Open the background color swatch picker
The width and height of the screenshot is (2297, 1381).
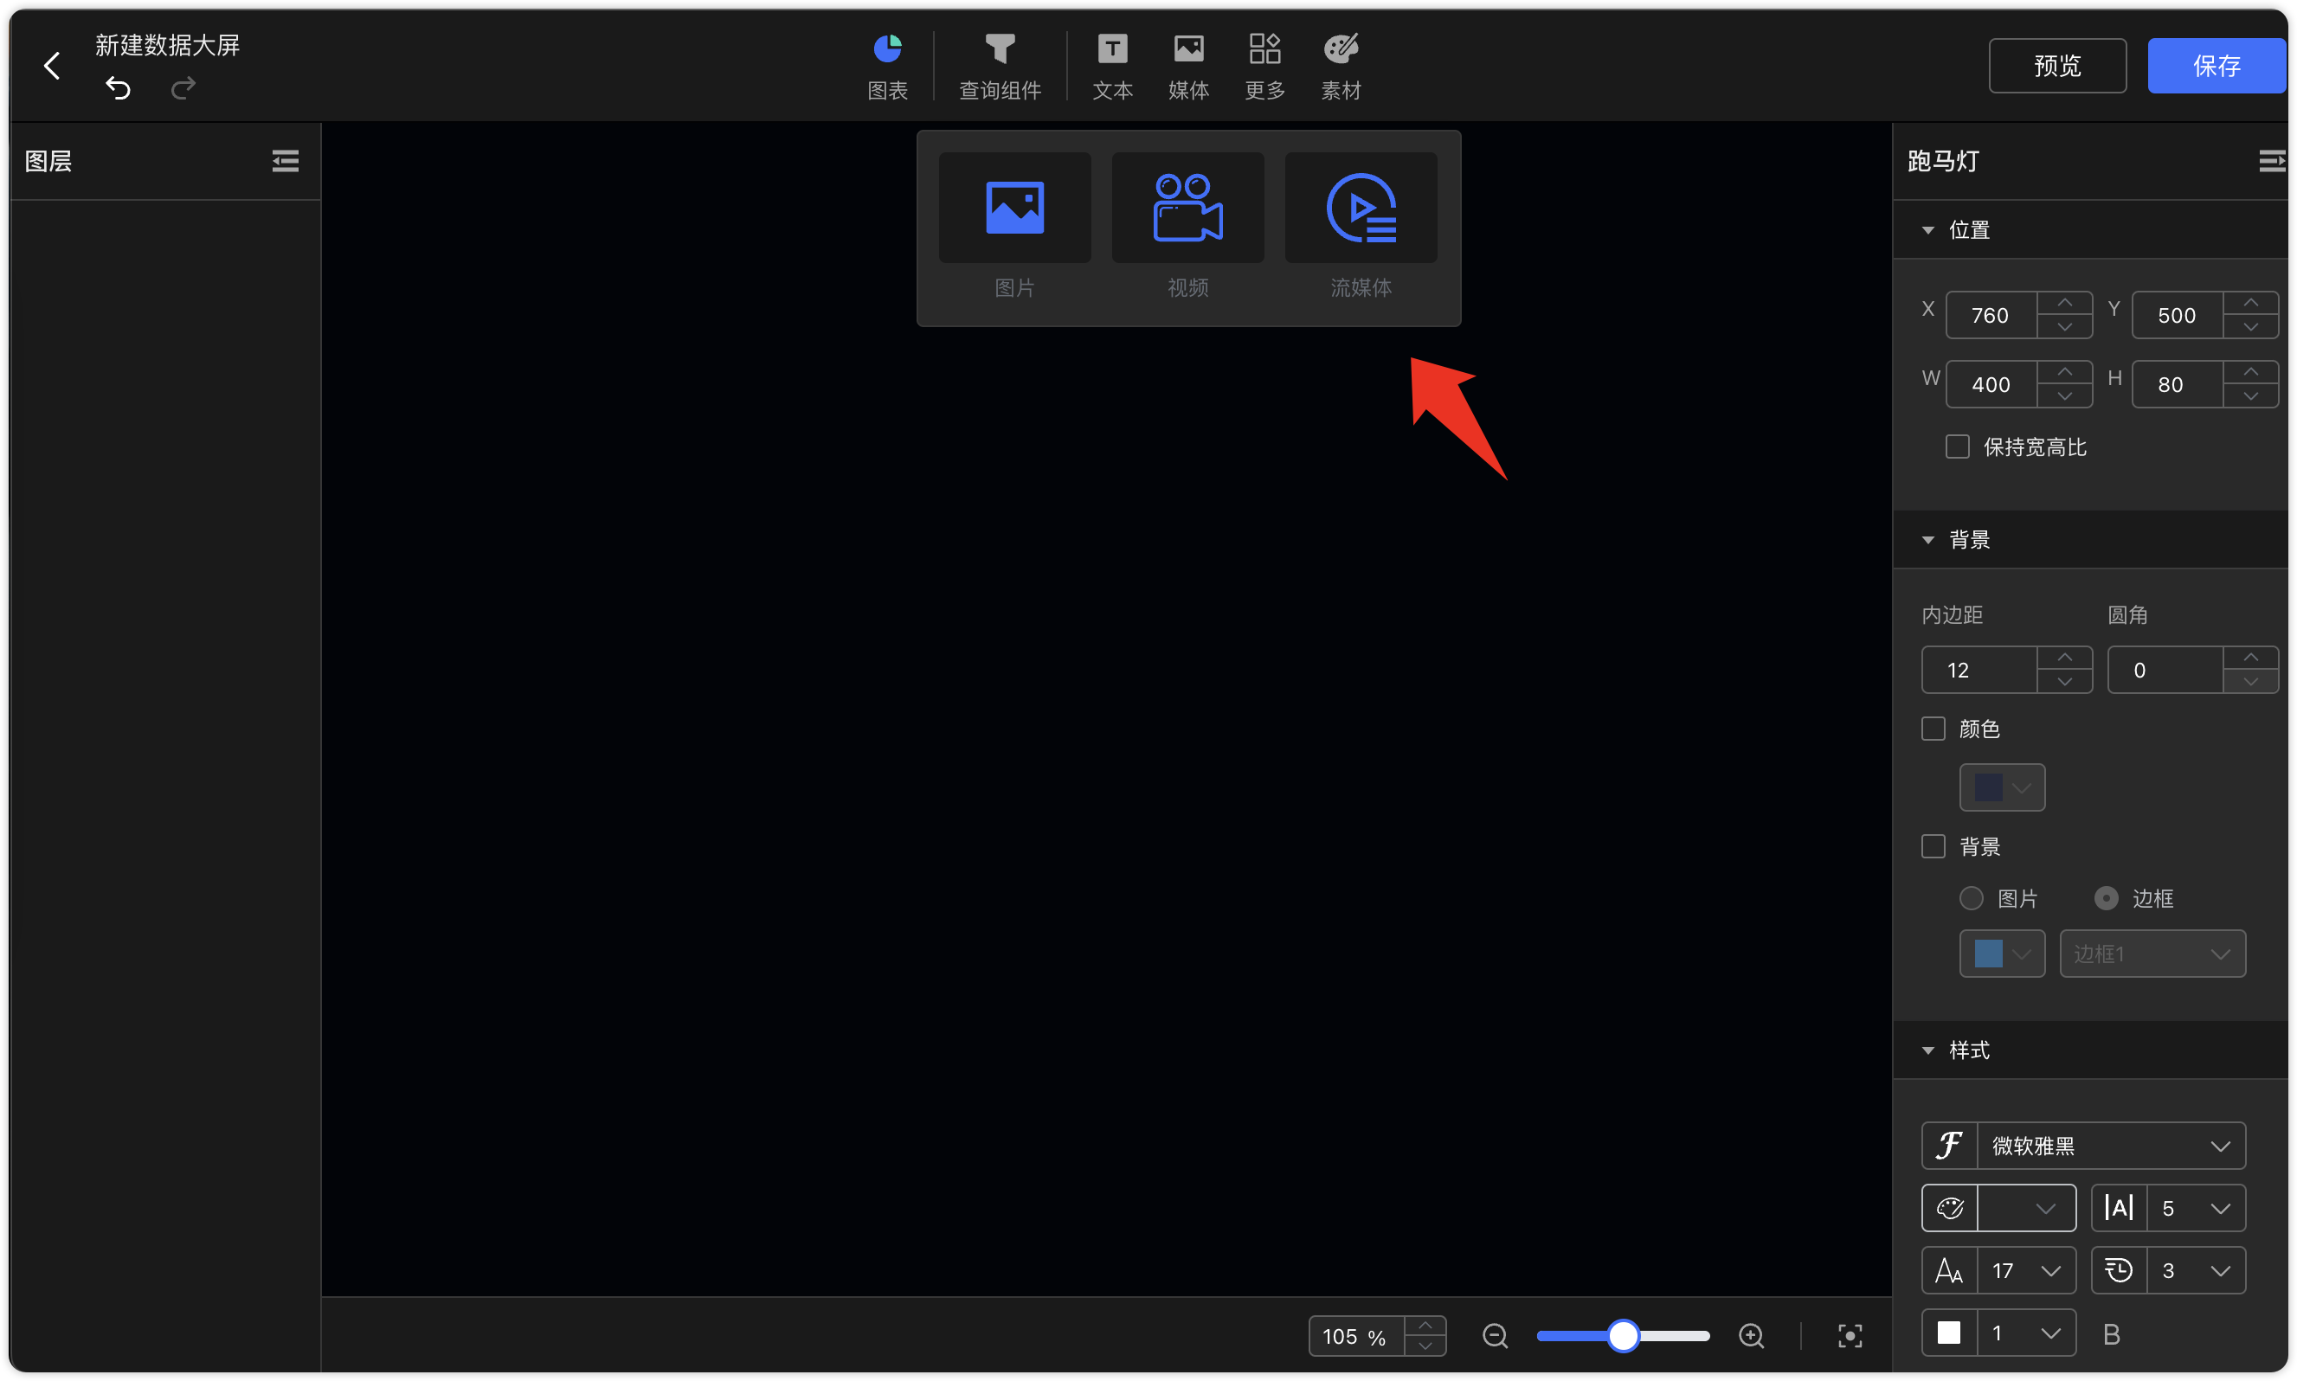(x=2001, y=787)
